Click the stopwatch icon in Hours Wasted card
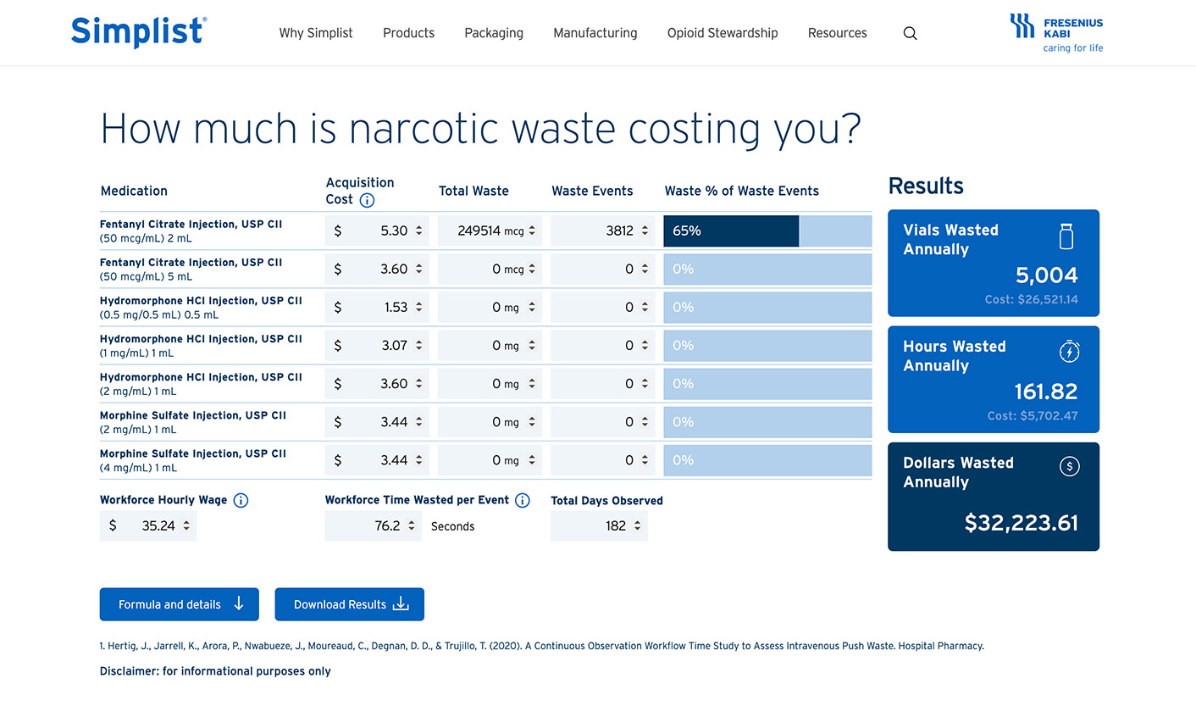This screenshot has width=1196, height=717. pos(1069,352)
